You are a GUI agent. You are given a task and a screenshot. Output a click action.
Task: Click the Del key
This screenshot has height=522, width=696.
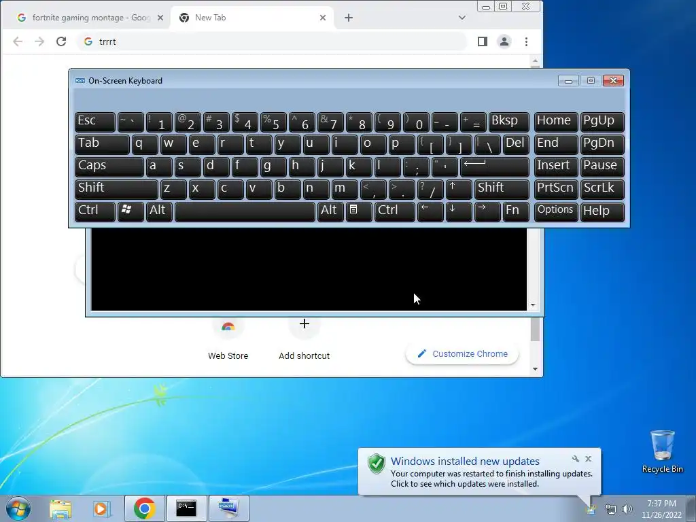click(x=517, y=144)
